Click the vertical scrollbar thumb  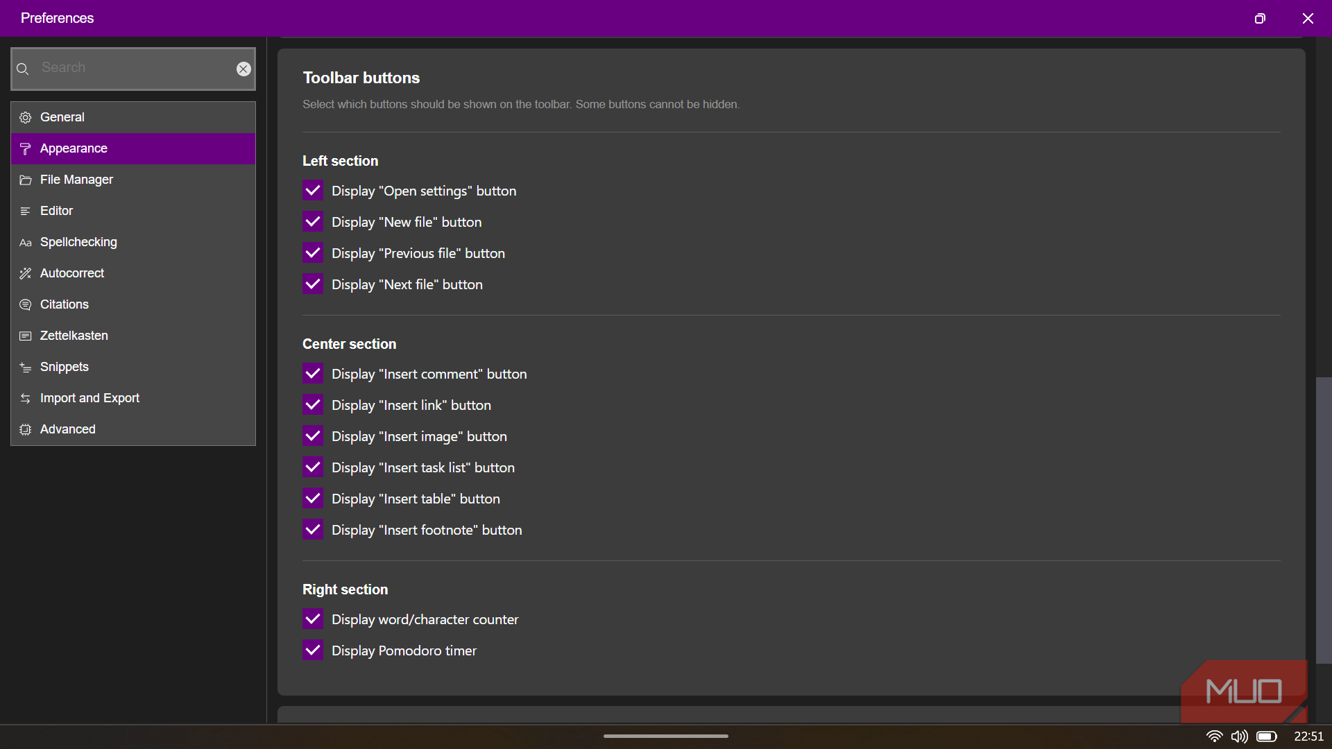(x=1324, y=520)
